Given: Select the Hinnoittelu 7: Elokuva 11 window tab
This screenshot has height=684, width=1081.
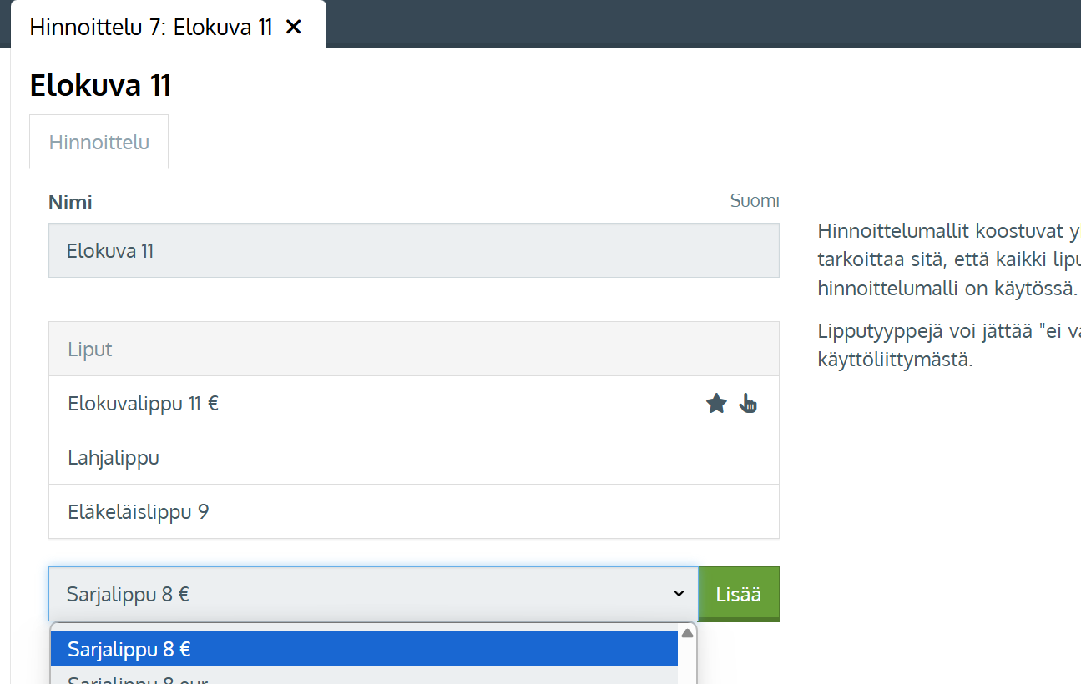Looking at the screenshot, I should tap(152, 27).
